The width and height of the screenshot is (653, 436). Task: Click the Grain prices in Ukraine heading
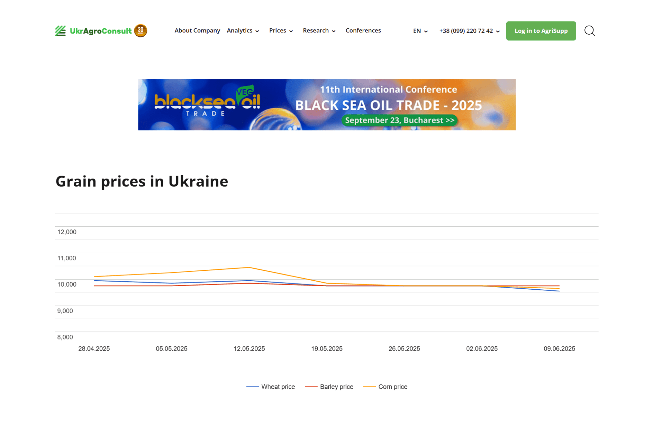[142, 181]
